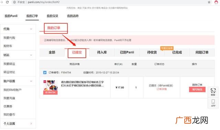Select the 已提交 orders tab
The image size is (220, 130).
77,52
